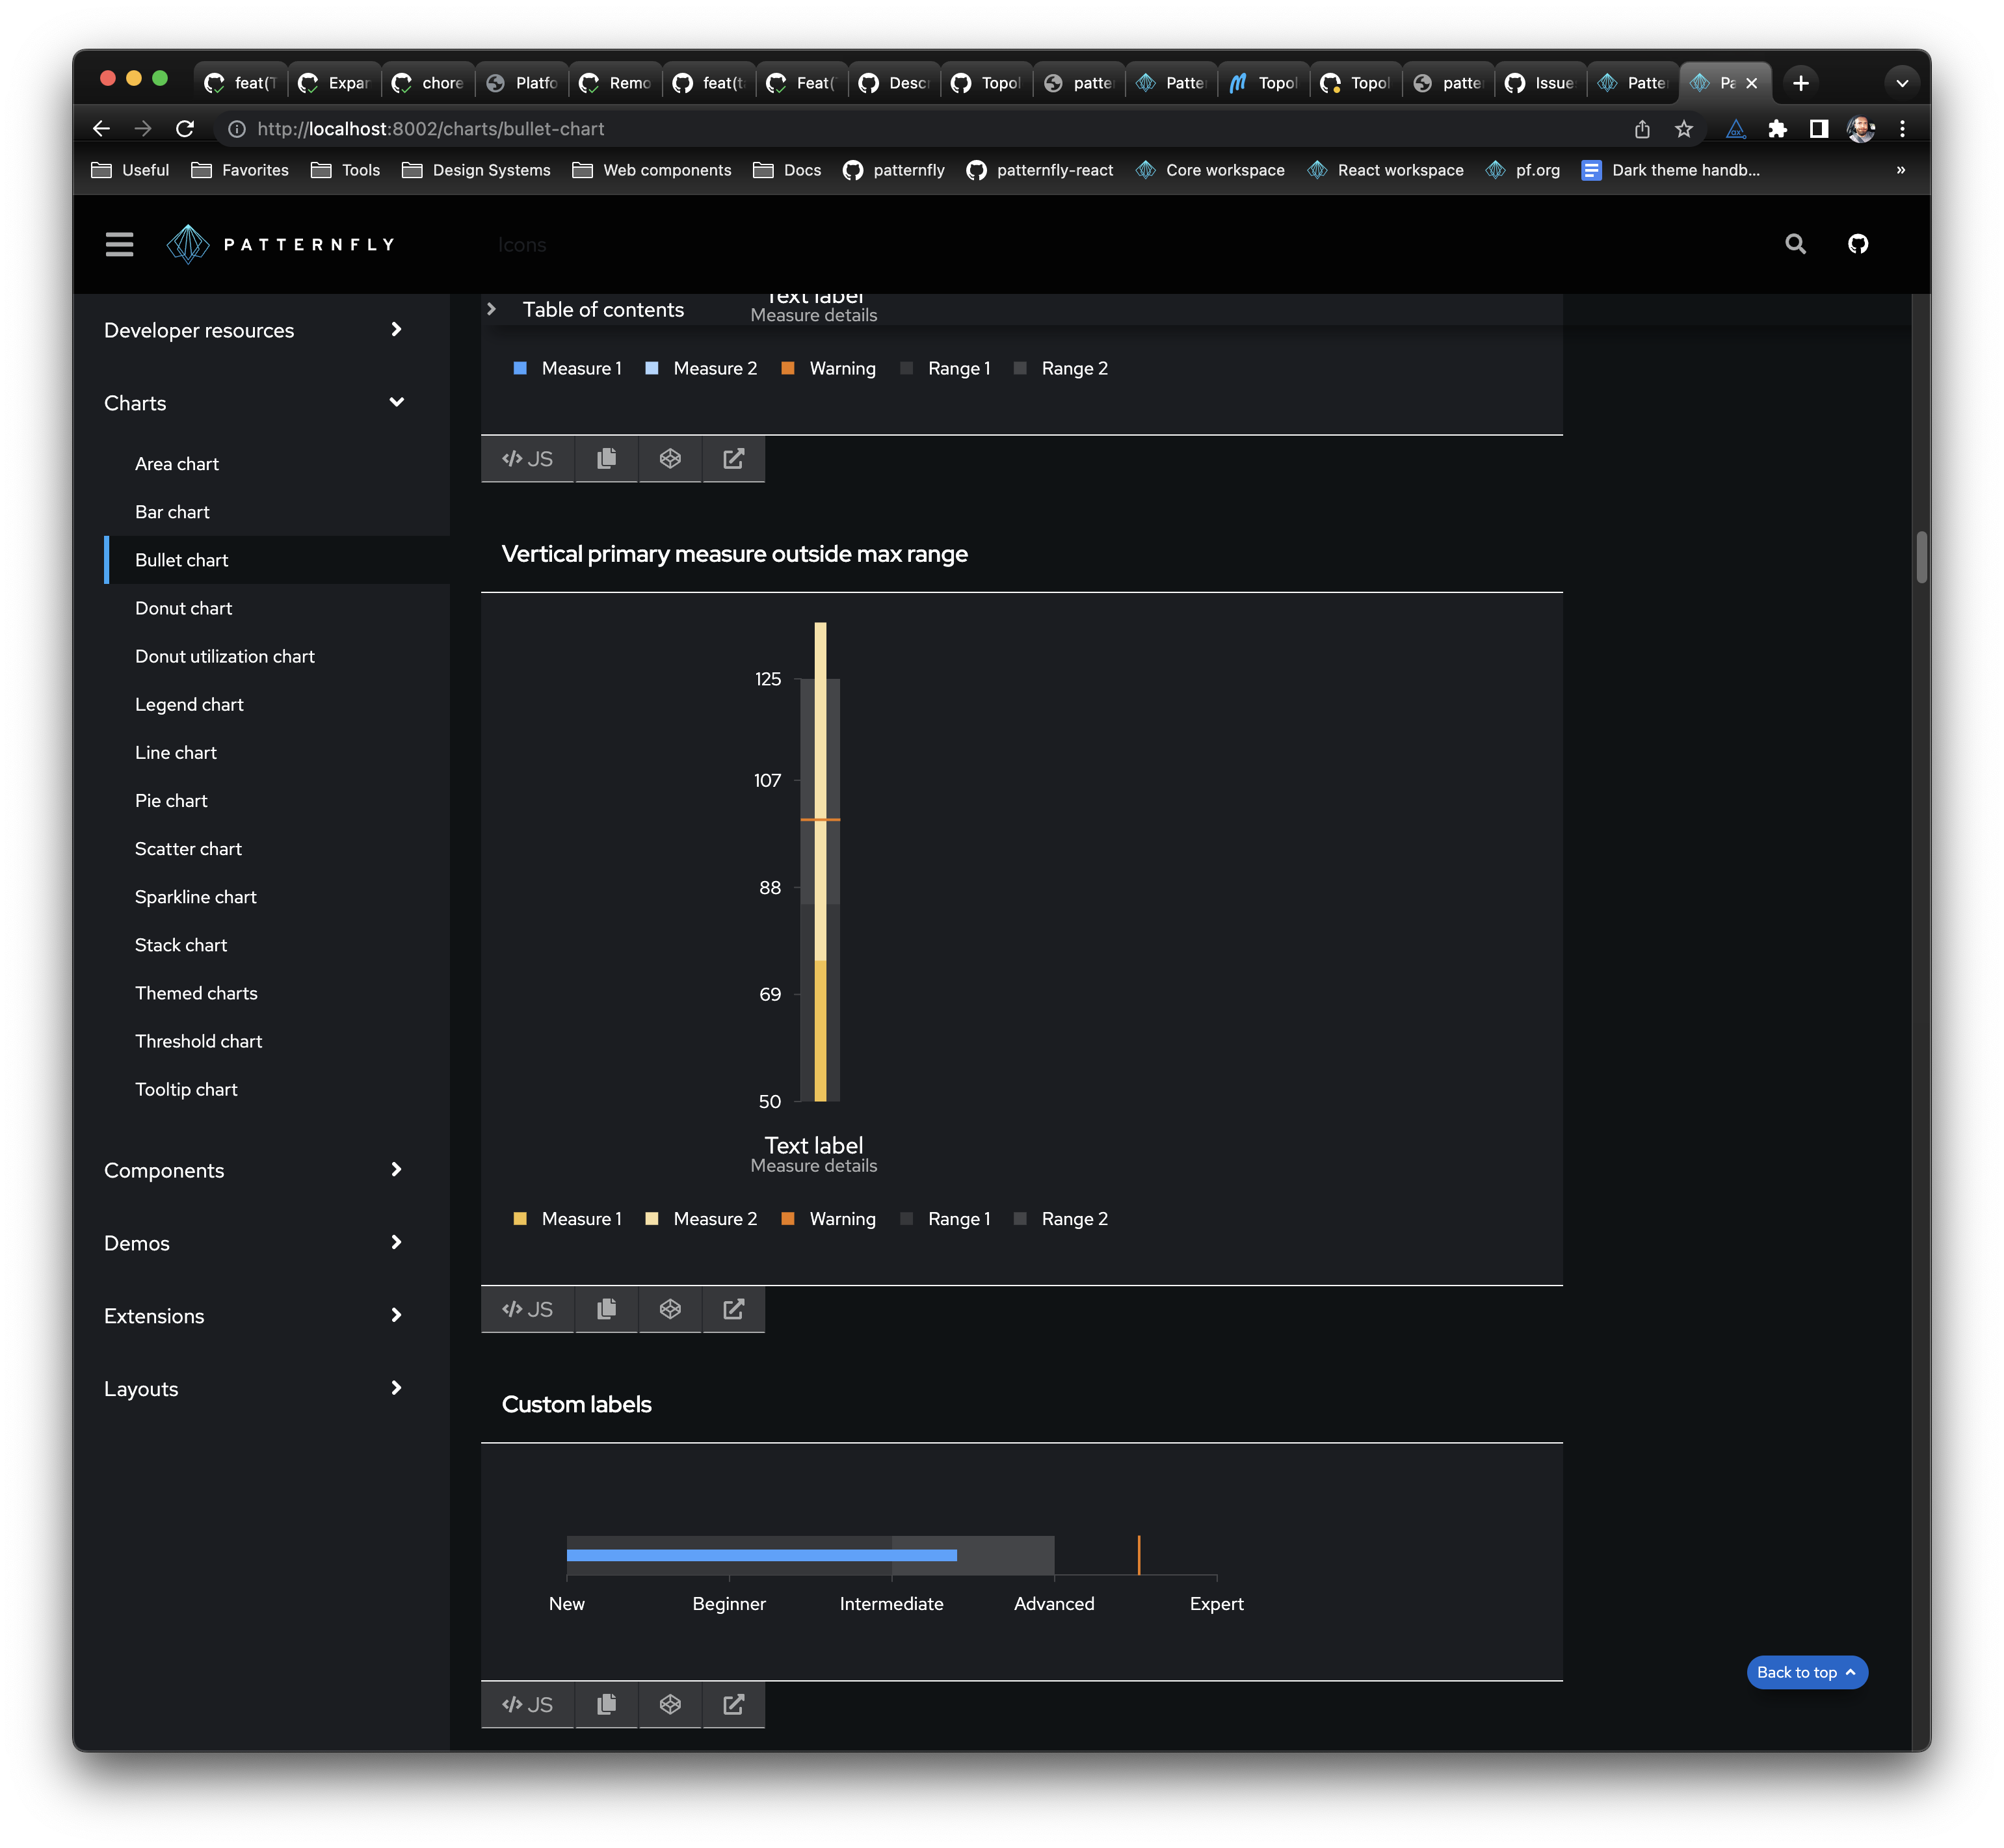Viewport: 2004px width, 1848px height.
Task: Select Donut chart in sidebar
Action: pyautogui.click(x=183, y=608)
